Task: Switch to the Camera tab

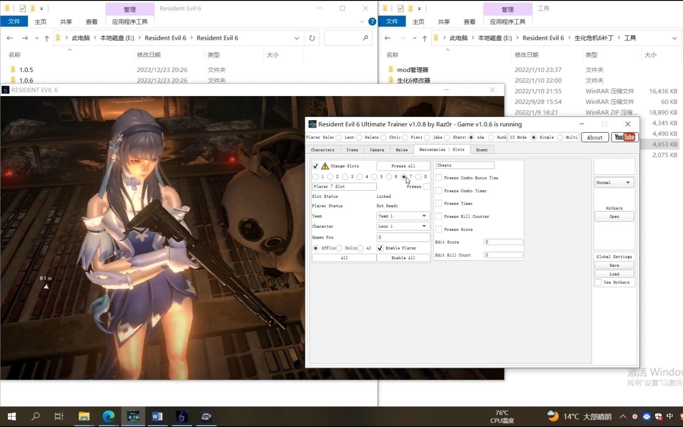Action: (x=377, y=150)
